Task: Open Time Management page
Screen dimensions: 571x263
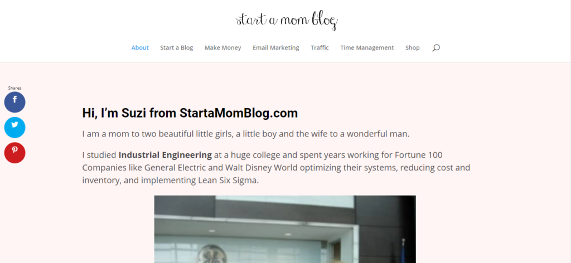Action: (x=367, y=48)
